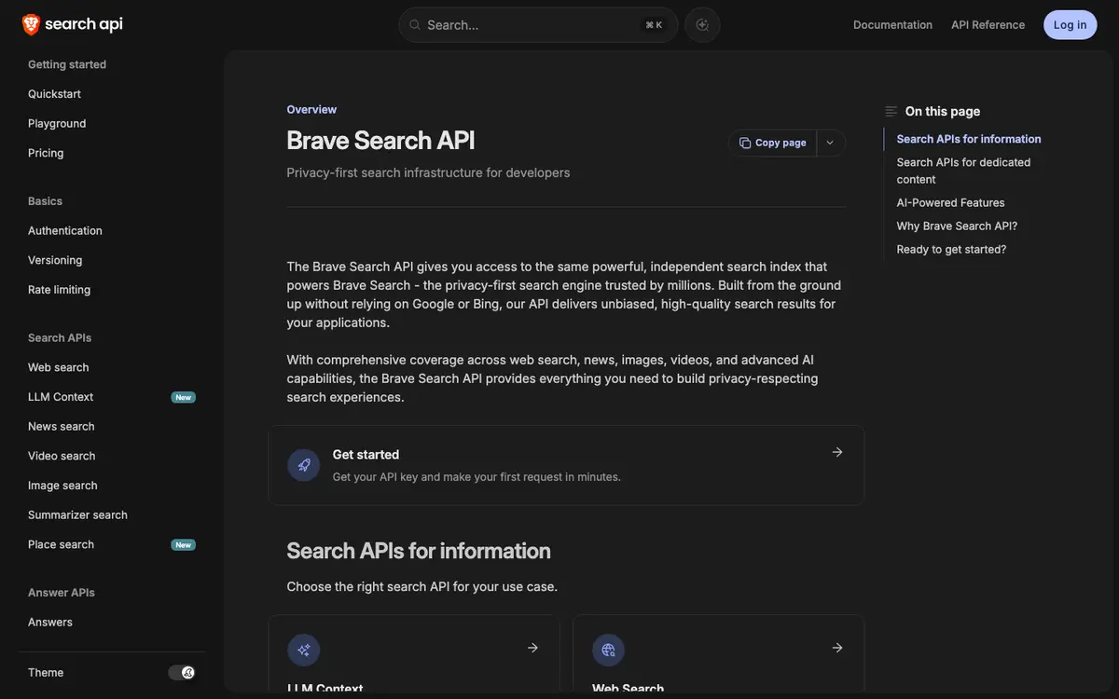Click the Basics section heading
The image size is (1119, 699).
(x=45, y=201)
